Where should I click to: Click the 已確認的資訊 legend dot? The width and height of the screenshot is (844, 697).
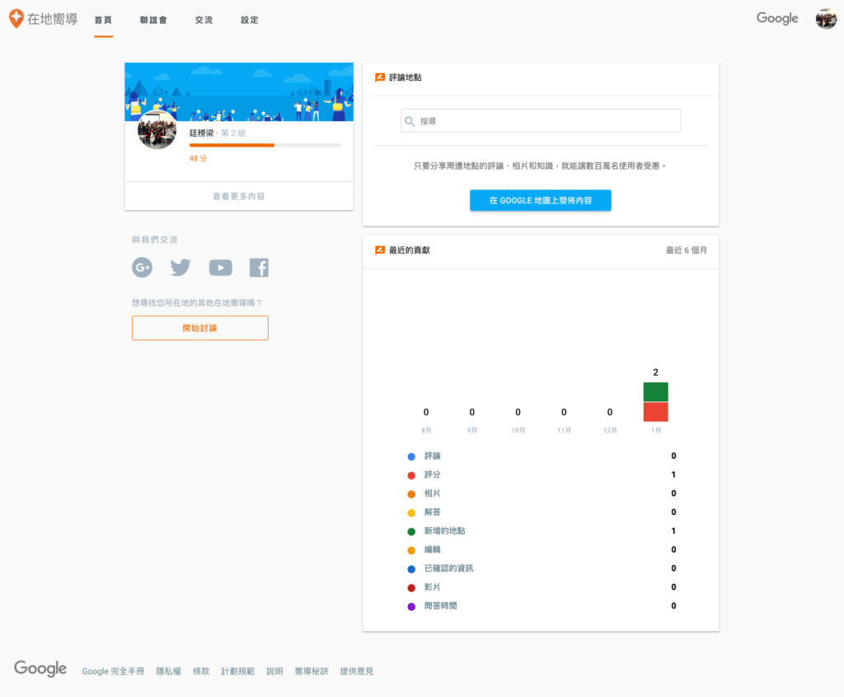pyautogui.click(x=411, y=569)
